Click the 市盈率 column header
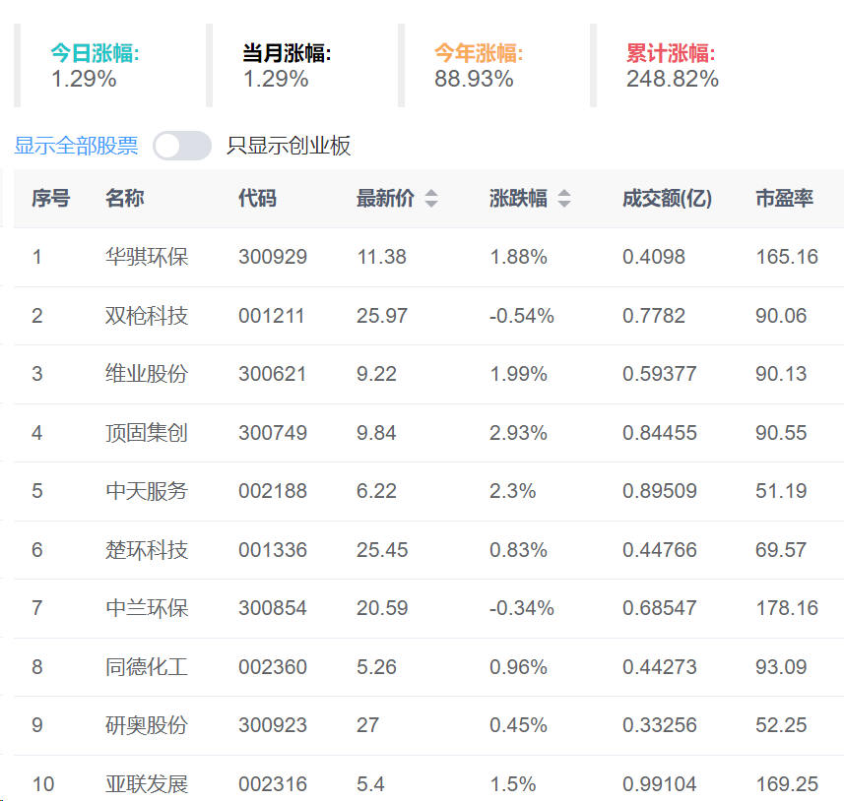The height and width of the screenshot is (801, 844). [x=784, y=199]
